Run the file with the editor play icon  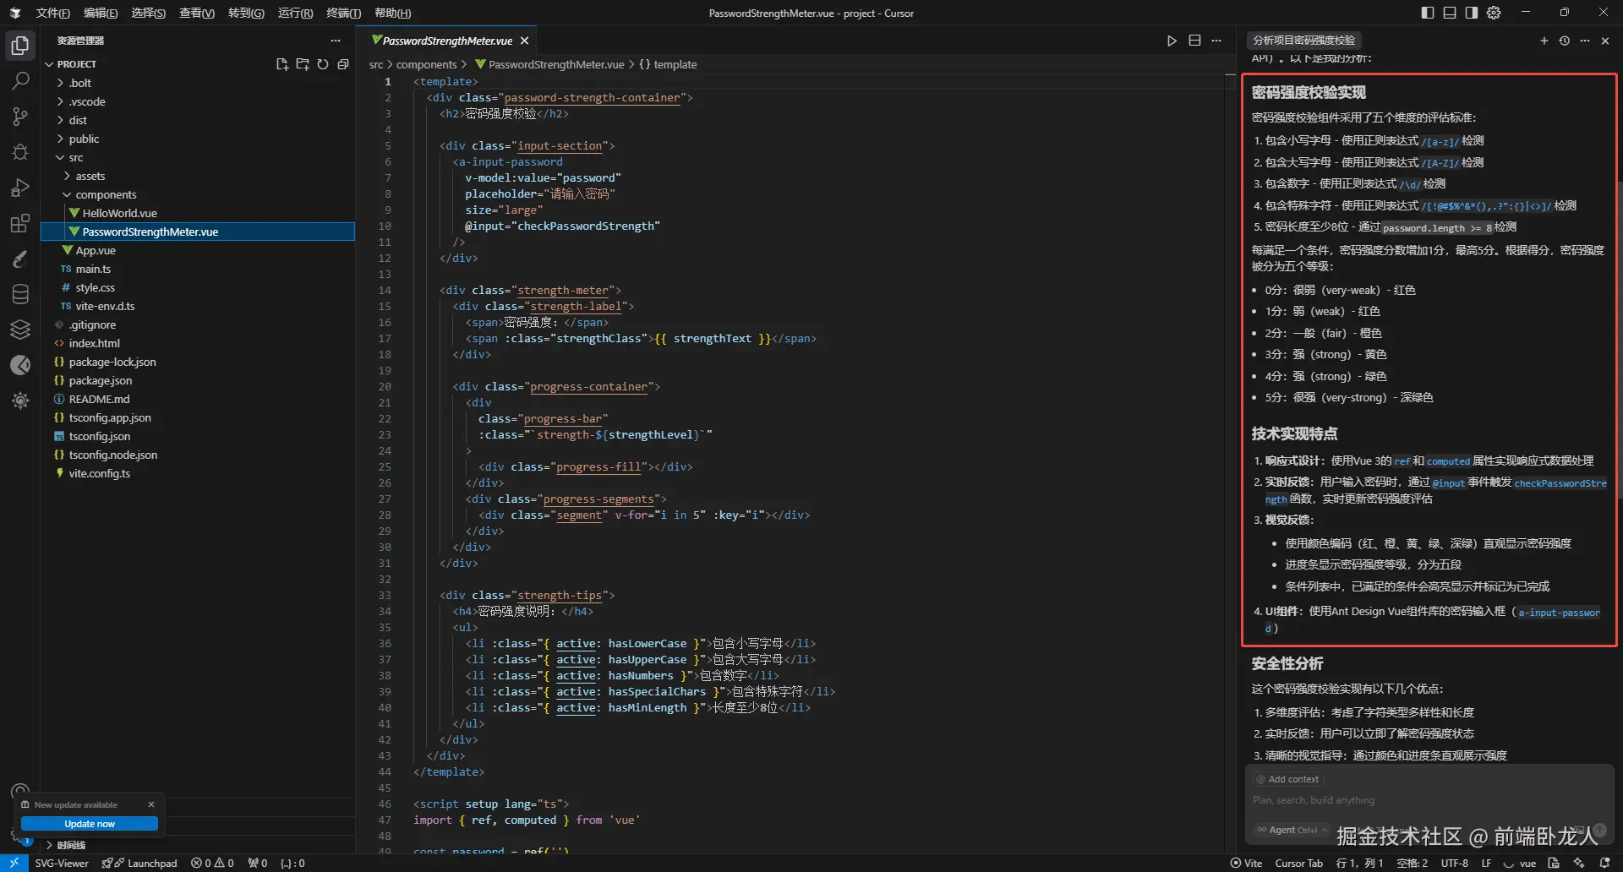click(x=1172, y=41)
